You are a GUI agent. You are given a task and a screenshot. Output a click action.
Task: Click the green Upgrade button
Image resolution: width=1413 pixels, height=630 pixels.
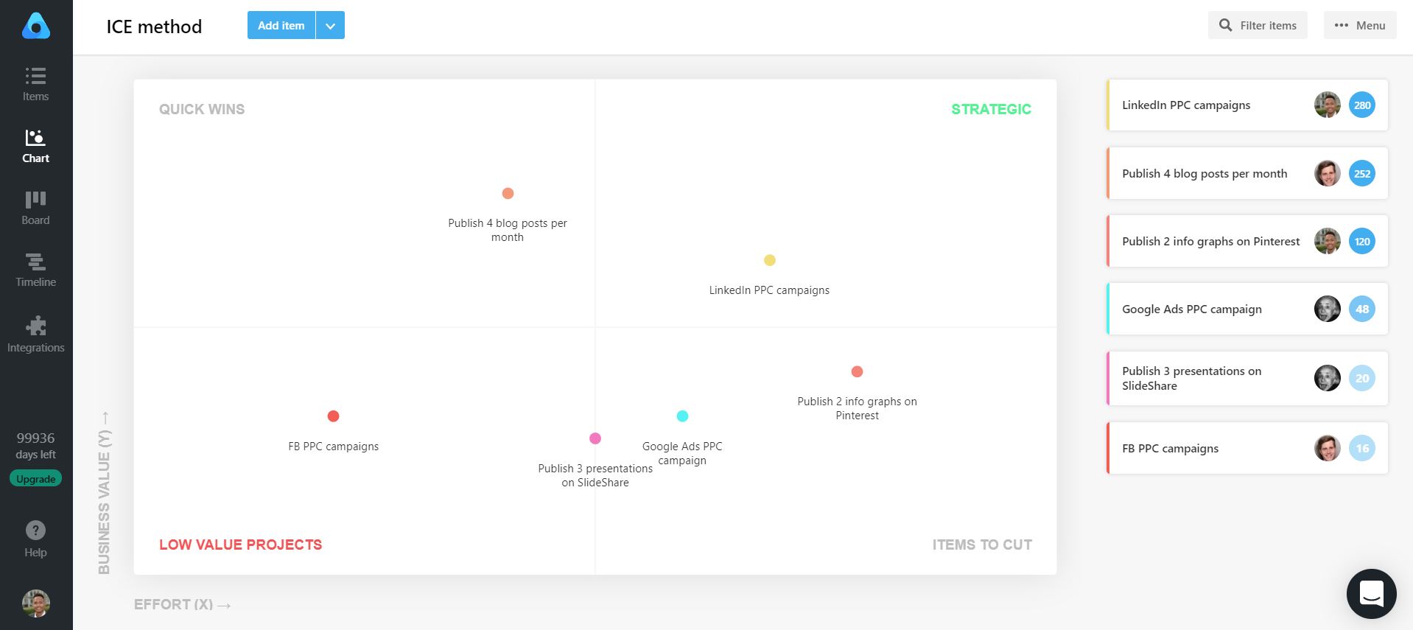[35, 478]
